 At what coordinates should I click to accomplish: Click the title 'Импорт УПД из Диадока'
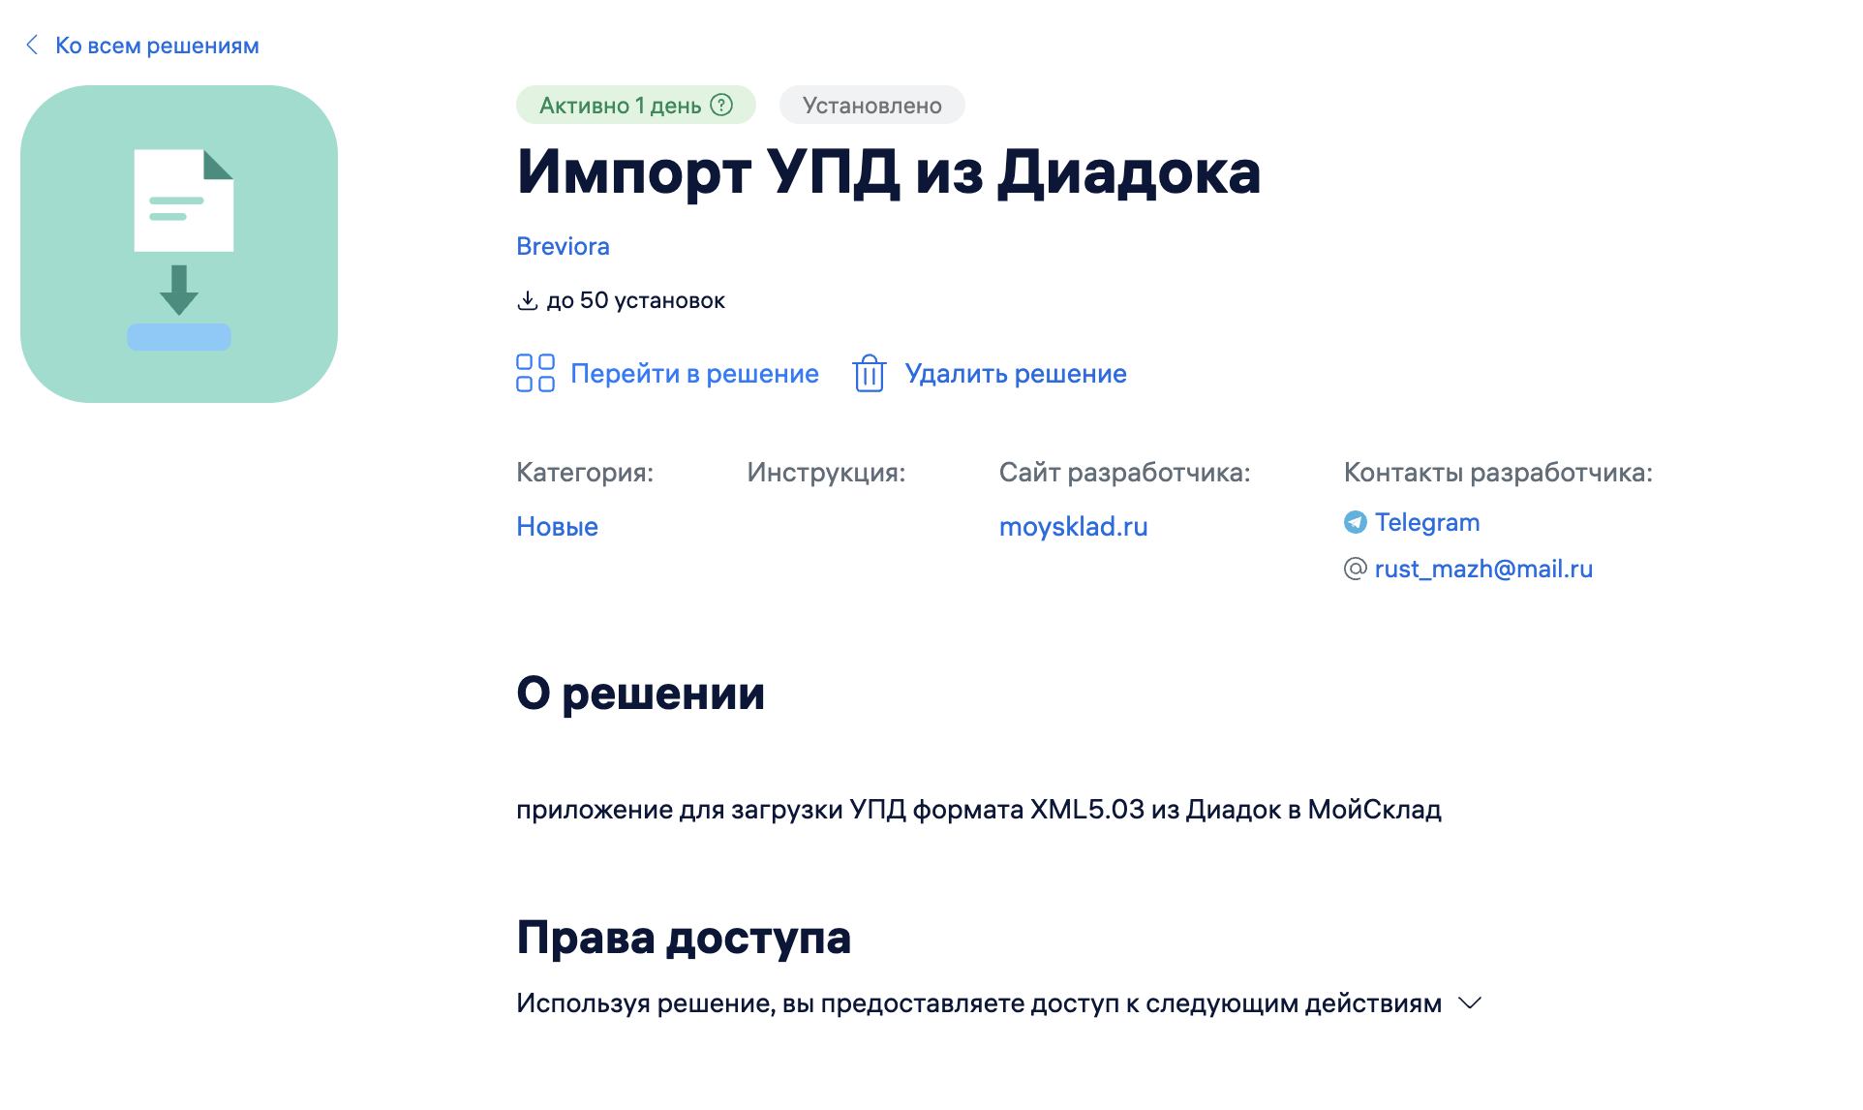tap(888, 172)
